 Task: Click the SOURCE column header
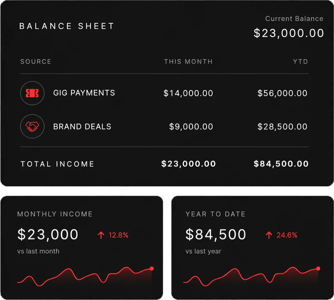tap(36, 61)
